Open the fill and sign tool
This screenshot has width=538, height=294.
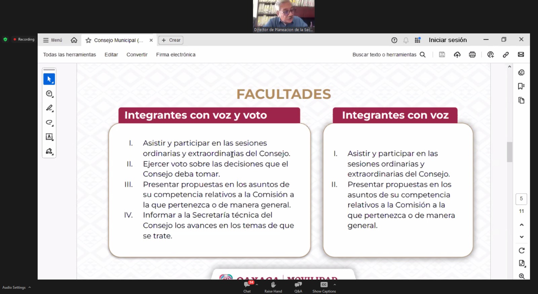tap(49, 151)
